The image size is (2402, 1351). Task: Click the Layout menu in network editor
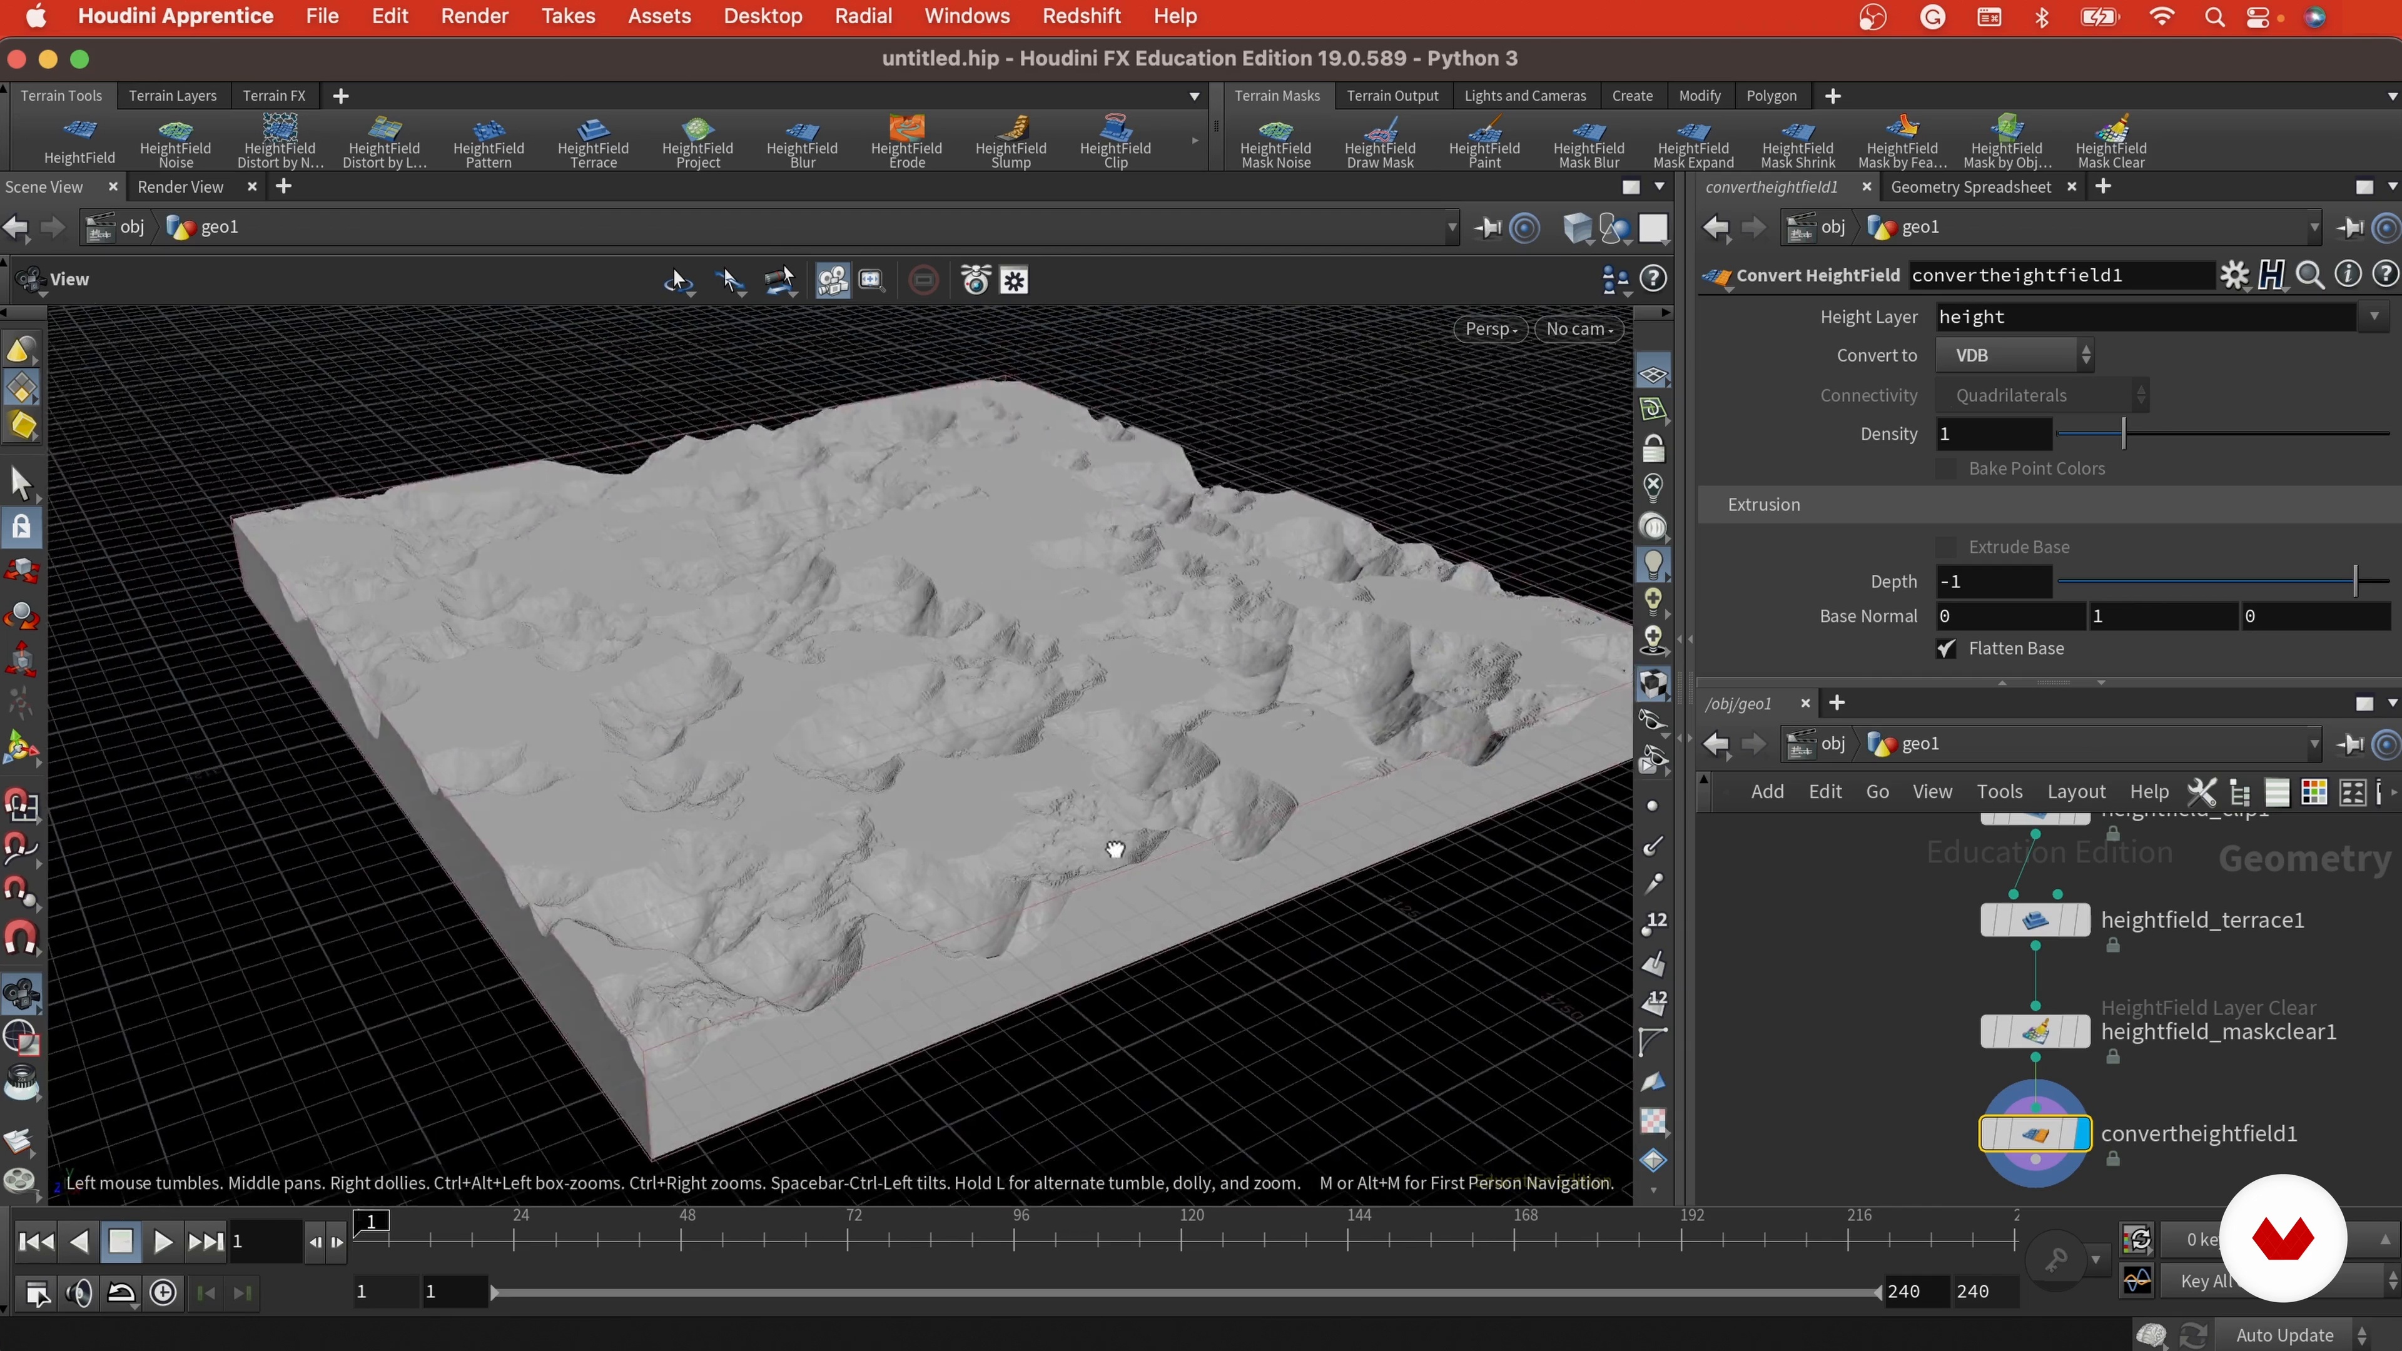coord(2075,792)
